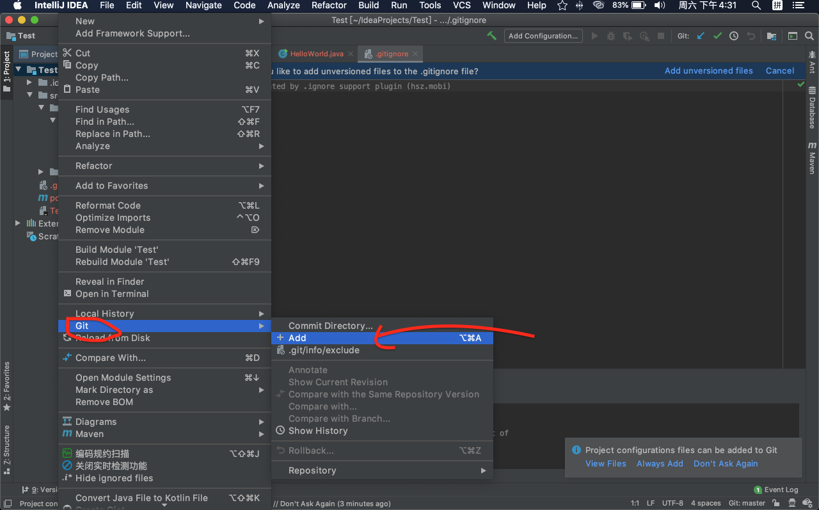Image resolution: width=819 pixels, height=510 pixels.
Task: Choose Commit Directory... in Git submenu
Action: coord(383,326)
